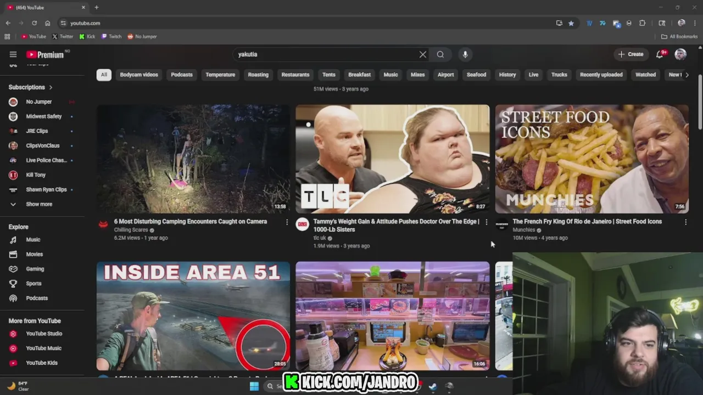Bookmark this page with the star icon
Viewport: 703px width, 395px height.
click(x=571, y=23)
